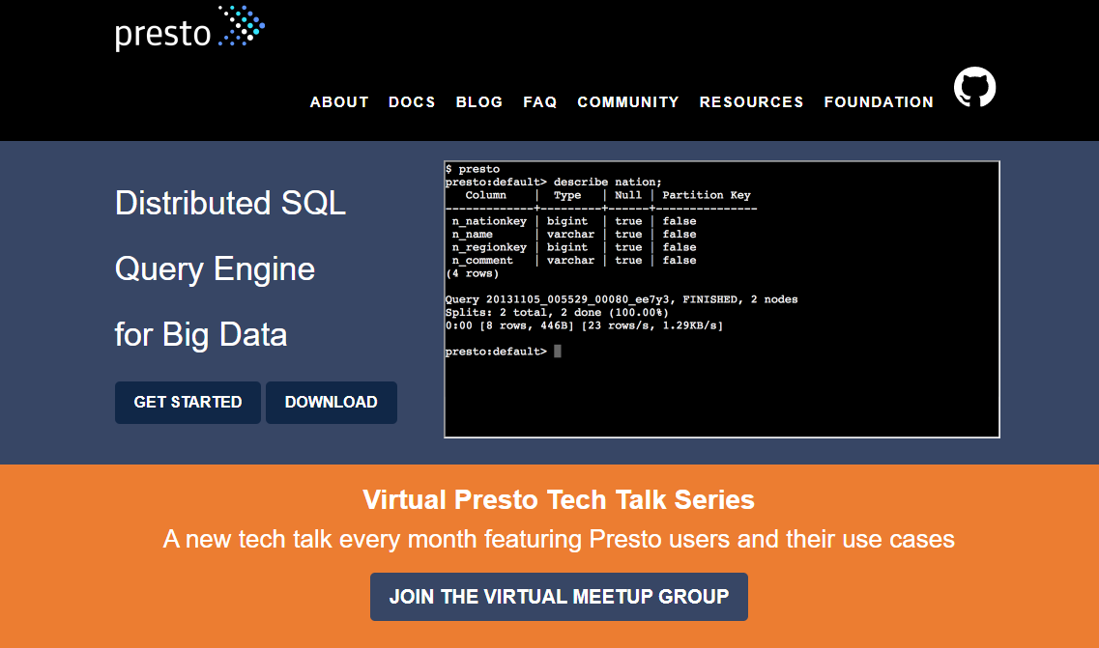
Task: Click the Presto dotted logo graphic
Action: click(241, 27)
